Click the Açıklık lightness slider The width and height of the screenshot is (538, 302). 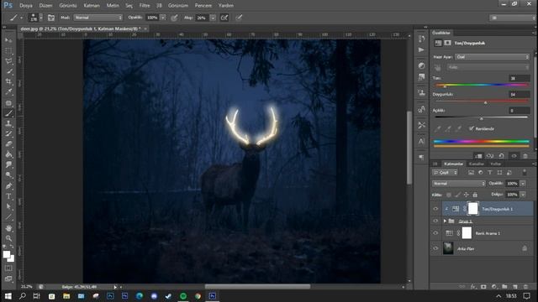coord(482,117)
